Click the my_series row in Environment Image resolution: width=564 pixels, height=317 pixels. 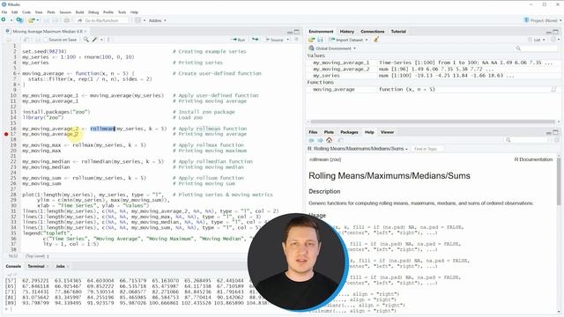click(432, 76)
